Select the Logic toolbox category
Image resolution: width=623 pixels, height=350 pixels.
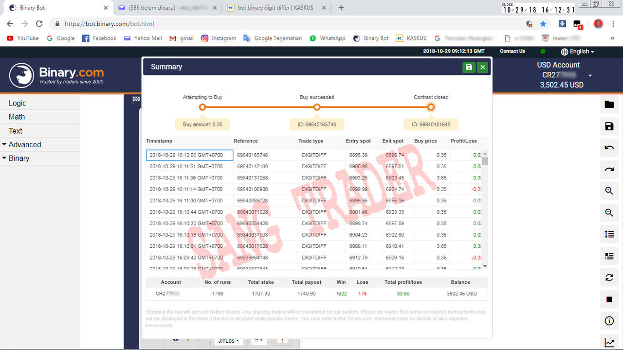coord(40,103)
